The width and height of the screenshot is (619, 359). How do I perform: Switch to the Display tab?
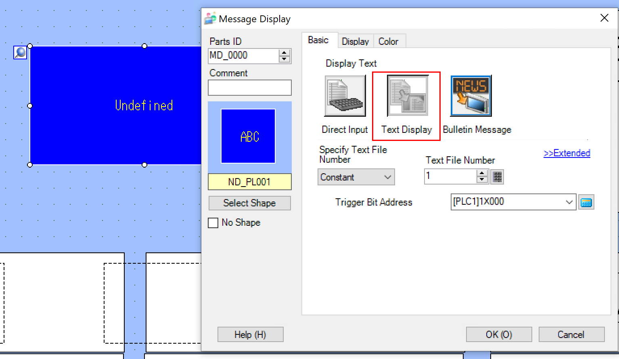(356, 41)
